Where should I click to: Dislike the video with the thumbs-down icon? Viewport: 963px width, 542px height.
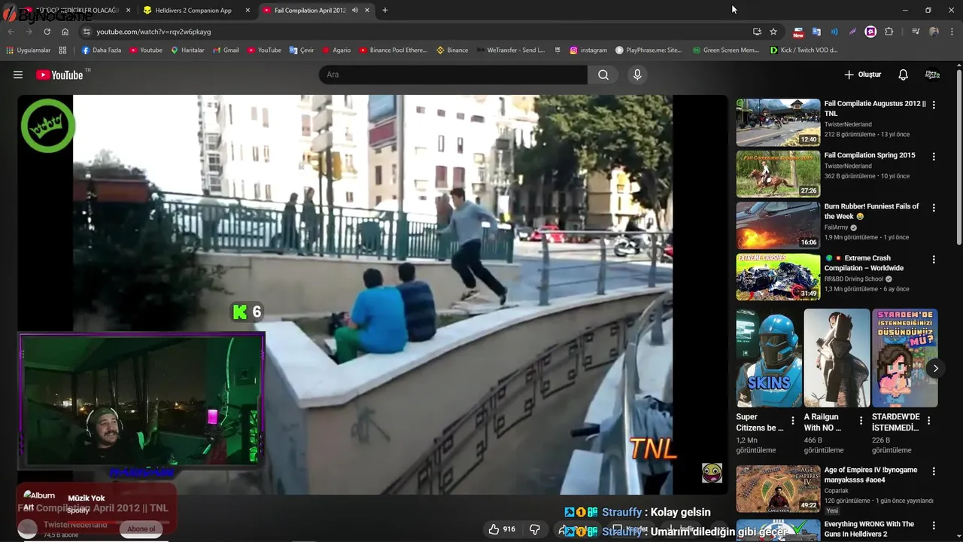pos(535,529)
